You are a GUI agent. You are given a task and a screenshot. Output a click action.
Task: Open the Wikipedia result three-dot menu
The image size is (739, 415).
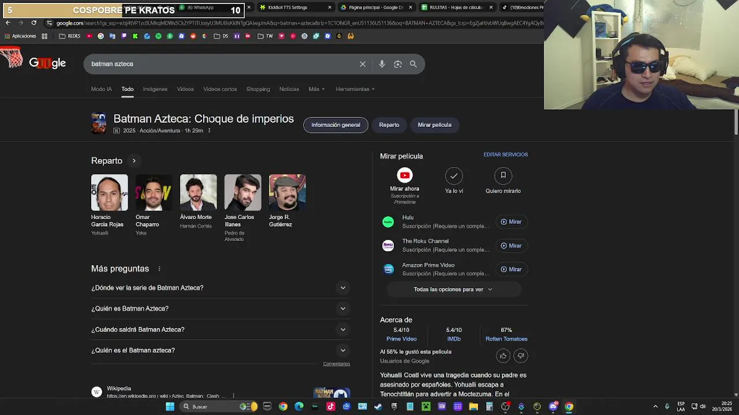click(233, 396)
